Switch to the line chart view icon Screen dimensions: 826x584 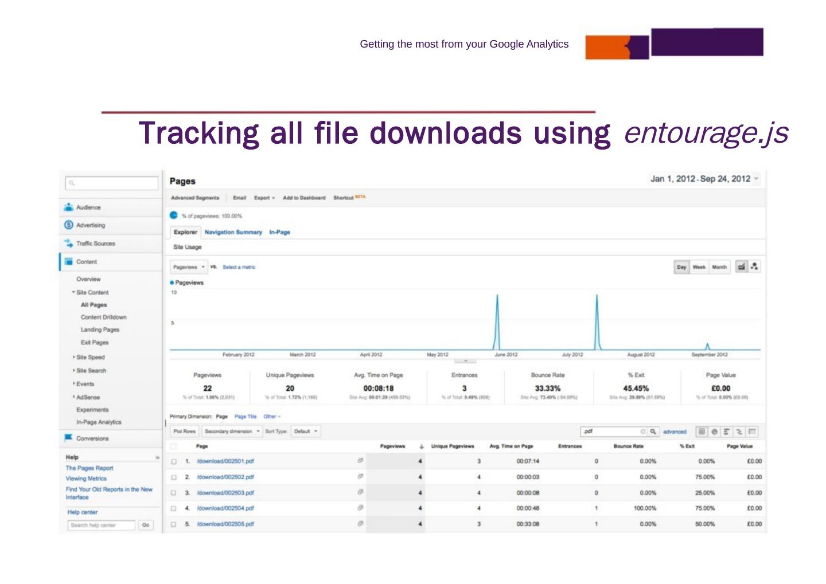click(x=741, y=267)
